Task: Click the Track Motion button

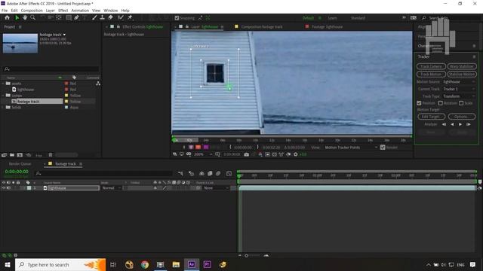Action: pyautogui.click(x=431, y=74)
